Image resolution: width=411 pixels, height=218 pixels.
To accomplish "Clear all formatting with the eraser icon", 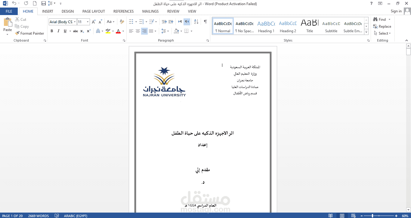I will click(x=122, y=22).
